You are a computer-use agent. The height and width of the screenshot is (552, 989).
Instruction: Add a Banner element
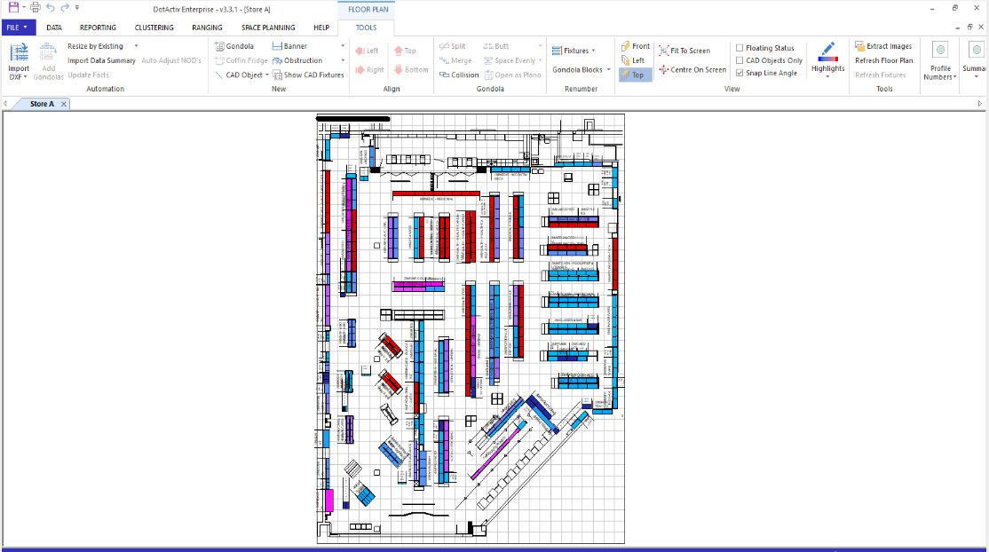289,46
